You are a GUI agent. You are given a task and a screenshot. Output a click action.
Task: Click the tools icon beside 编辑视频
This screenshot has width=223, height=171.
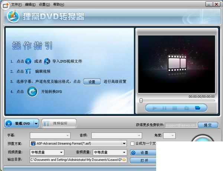tap(28, 71)
